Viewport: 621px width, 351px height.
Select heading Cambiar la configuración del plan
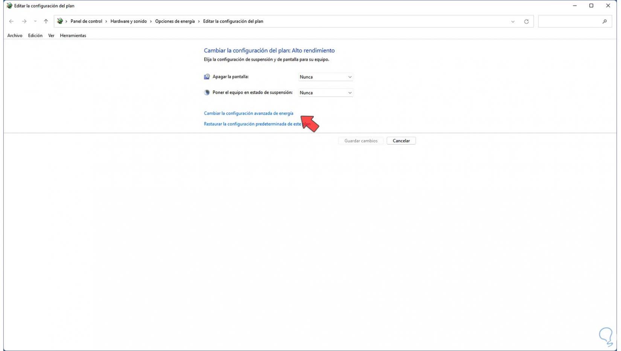[269, 50]
